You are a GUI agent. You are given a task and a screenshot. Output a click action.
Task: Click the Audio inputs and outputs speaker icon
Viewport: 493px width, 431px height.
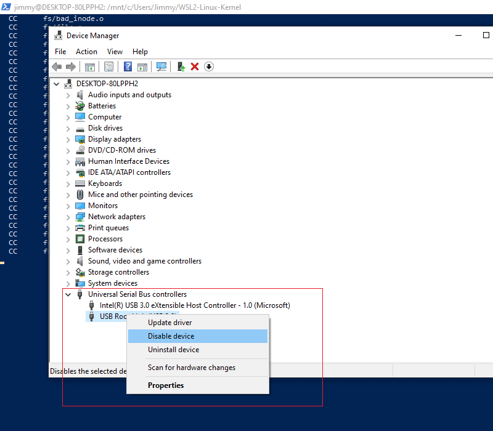(80, 95)
